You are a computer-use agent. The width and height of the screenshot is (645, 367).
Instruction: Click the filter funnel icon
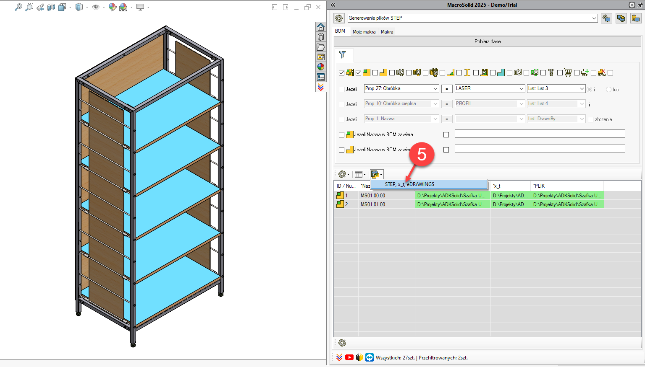click(x=342, y=55)
